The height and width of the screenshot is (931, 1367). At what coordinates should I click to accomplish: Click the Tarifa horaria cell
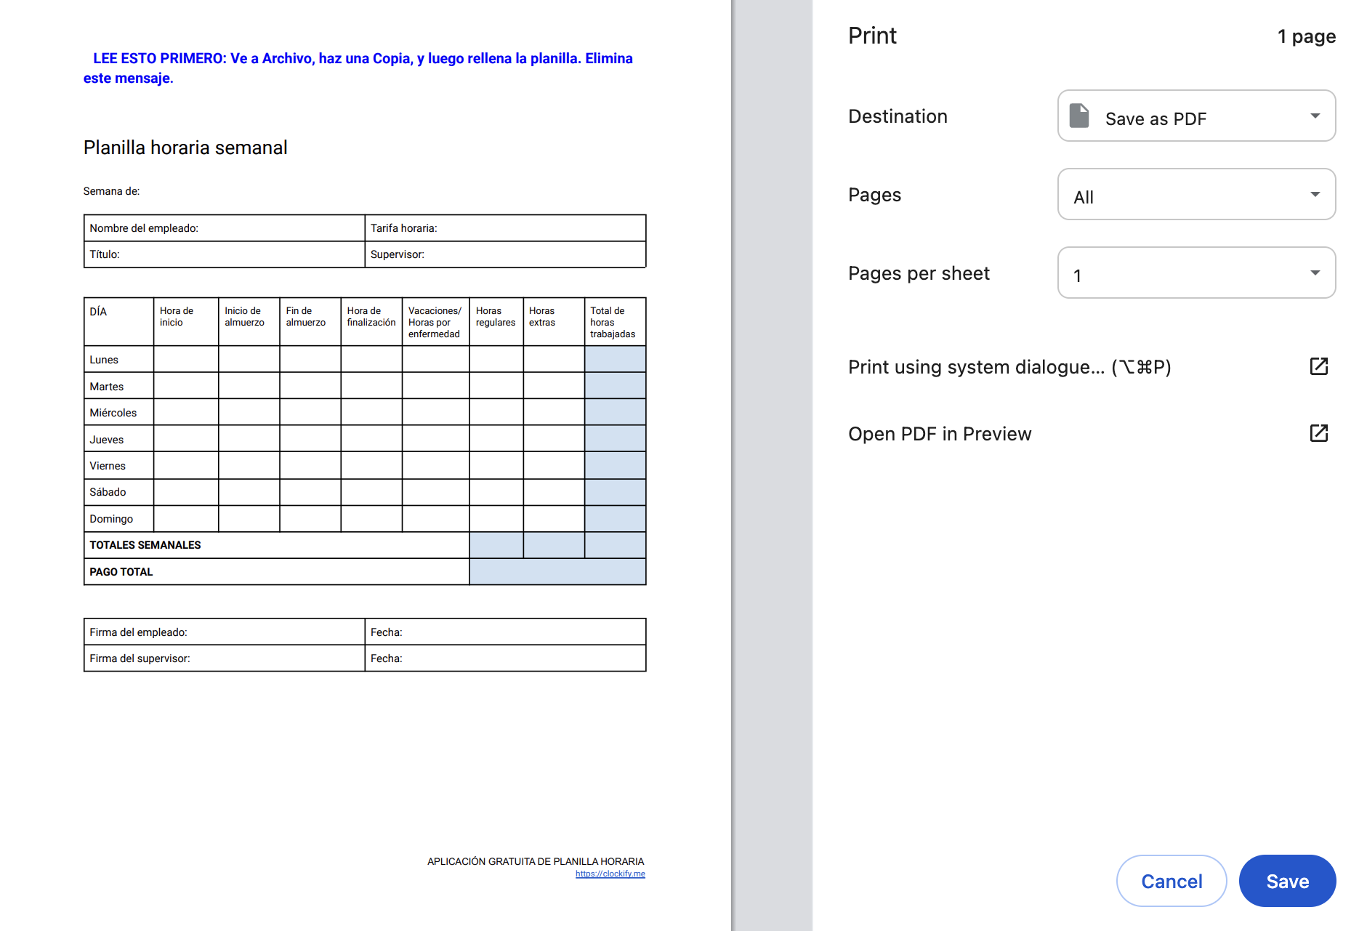[505, 228]
